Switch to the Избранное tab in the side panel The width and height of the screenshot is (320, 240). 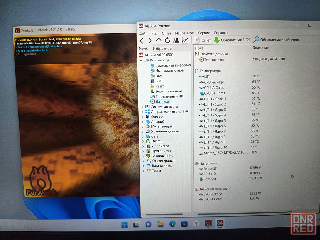click(162, 48)
